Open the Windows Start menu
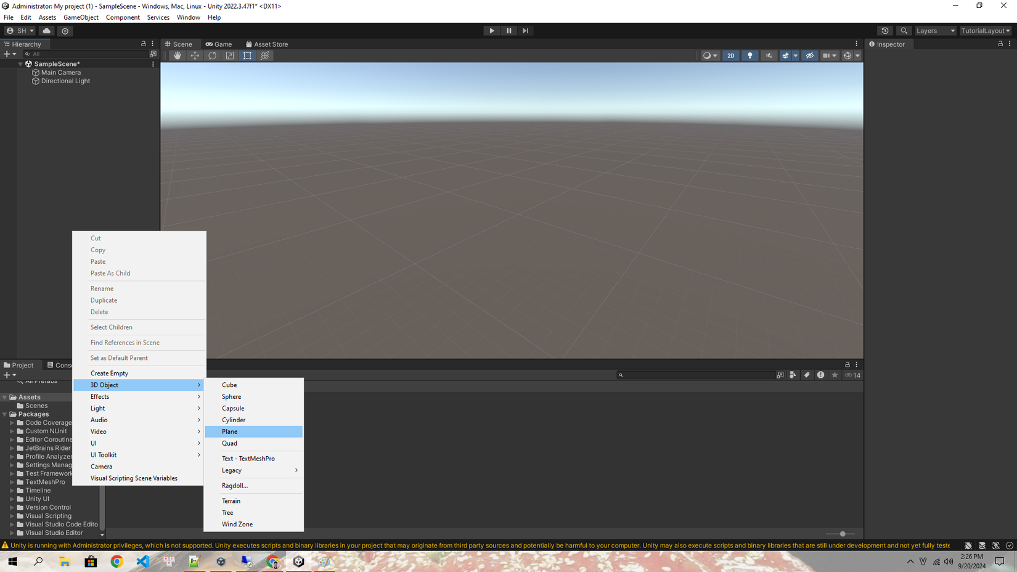This screenshot has height=572, width=1017. [x=12, y=562]
